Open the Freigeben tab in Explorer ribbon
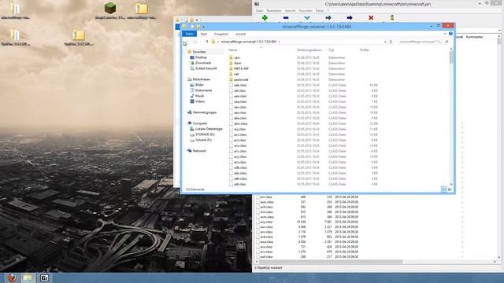504x283 pixels. (x=221, y=34)
